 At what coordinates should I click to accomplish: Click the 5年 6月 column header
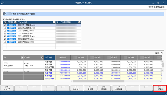112,57
